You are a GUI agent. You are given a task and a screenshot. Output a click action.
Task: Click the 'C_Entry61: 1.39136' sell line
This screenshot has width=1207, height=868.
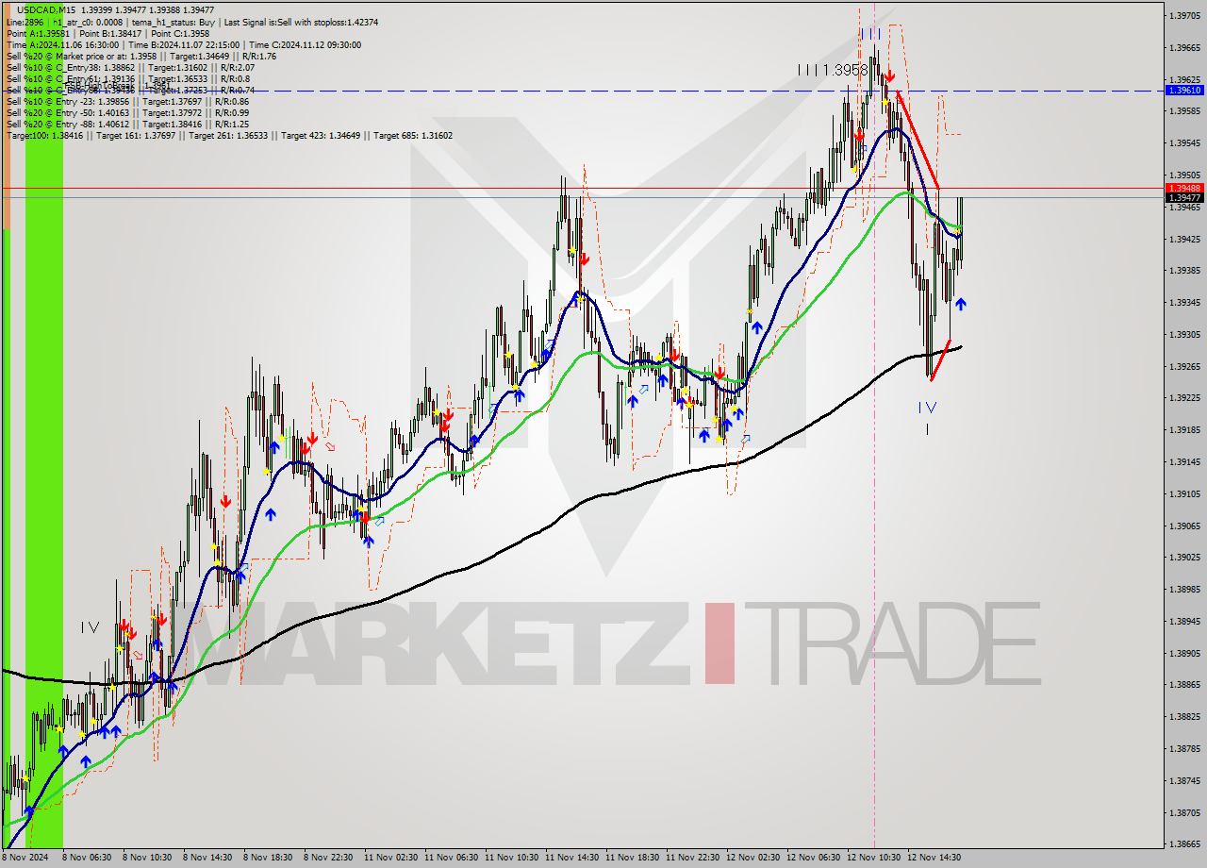tap(127, 78)
